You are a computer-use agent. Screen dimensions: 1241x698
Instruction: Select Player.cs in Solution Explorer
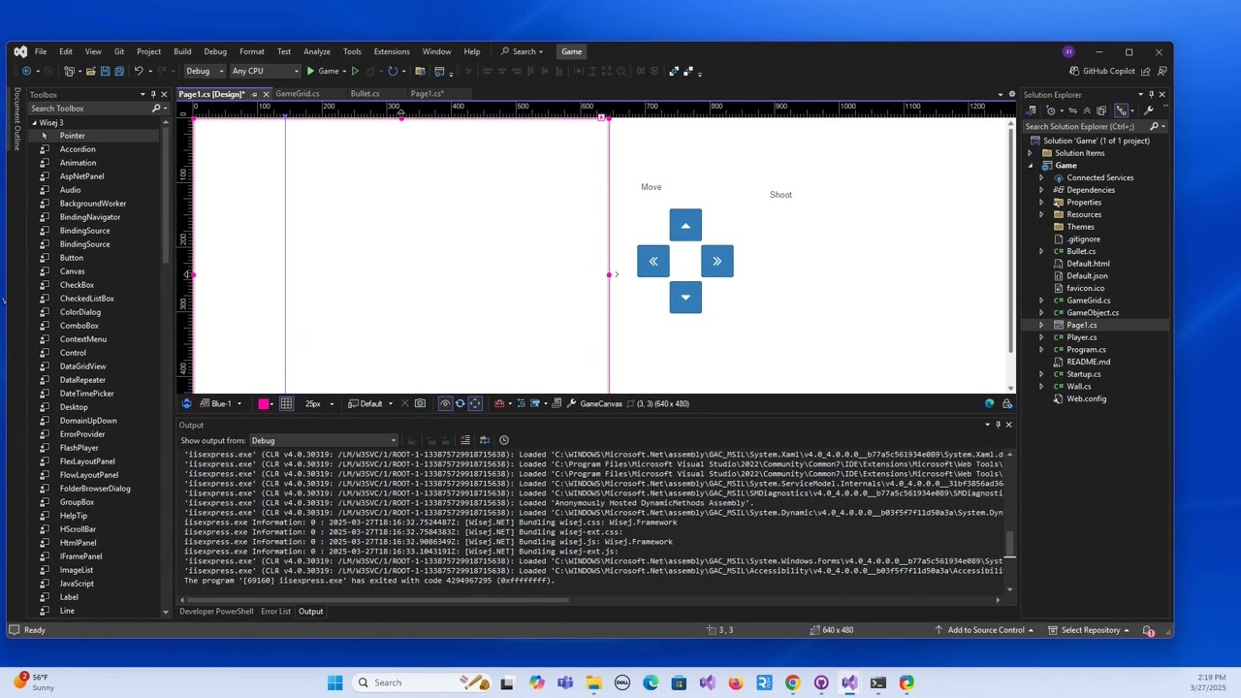(1082, 337)
